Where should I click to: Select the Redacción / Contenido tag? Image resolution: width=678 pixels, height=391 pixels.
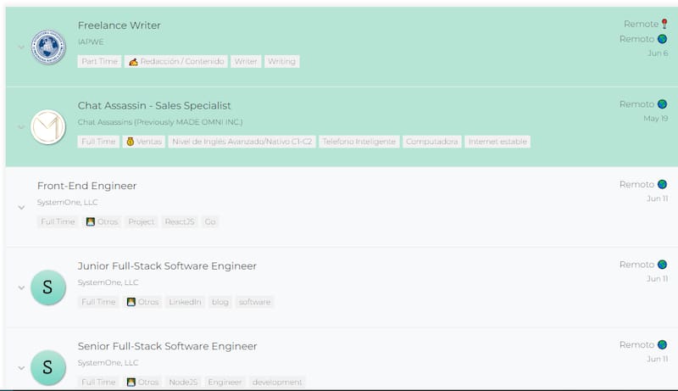[176, 61]
